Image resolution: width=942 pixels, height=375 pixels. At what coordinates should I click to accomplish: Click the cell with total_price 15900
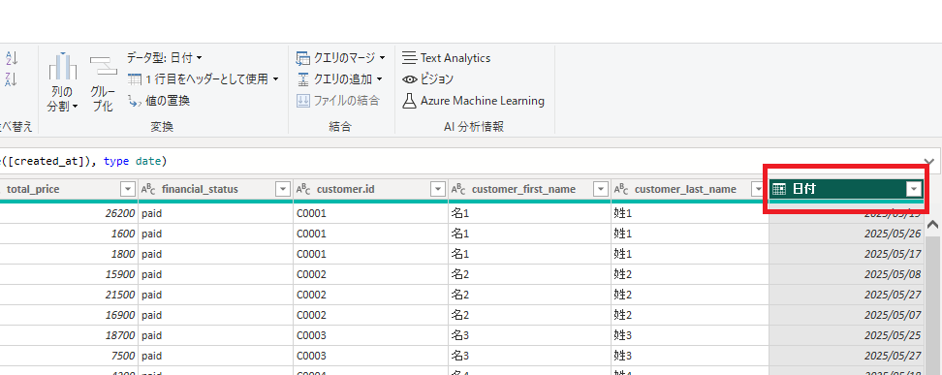[69, 274]
